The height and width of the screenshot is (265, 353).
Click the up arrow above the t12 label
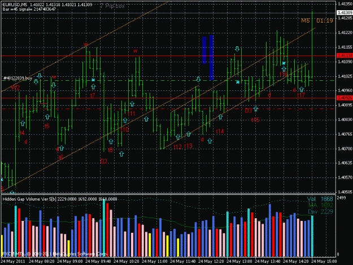[178, 137]
